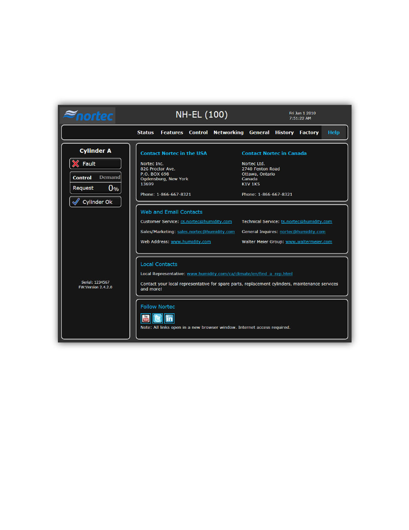The height and width of the screenshot is (530, 409).
Task: Open the Twitter social icon
Action: 158,318
